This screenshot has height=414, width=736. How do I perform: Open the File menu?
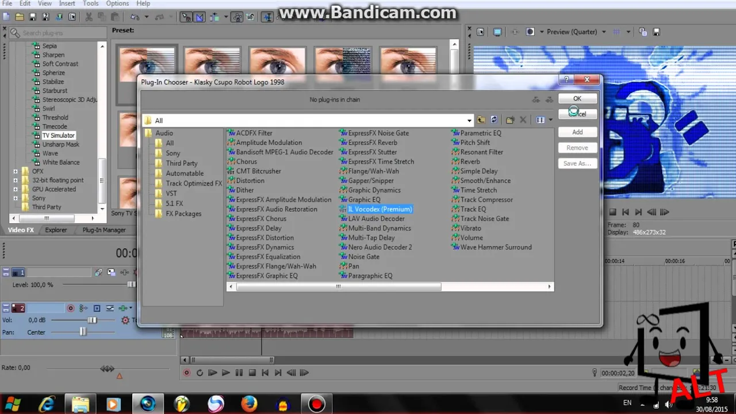7,3
